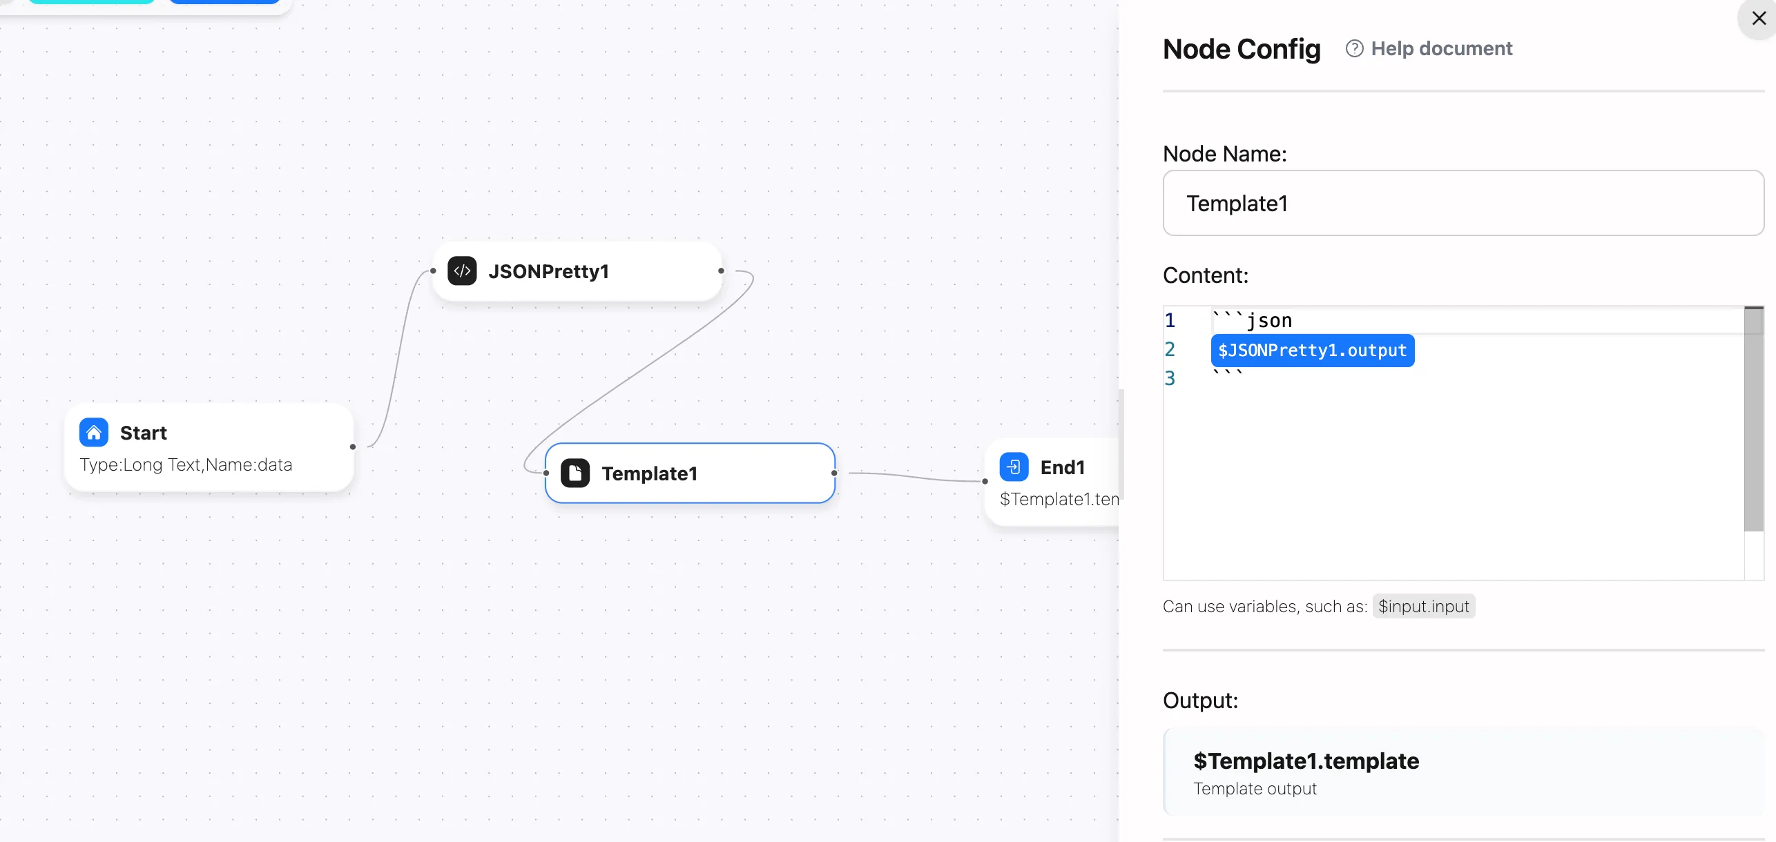This screenshot has height=842, width=1776.
Task: Close the Node Config panel
Action: click(1759, 19)
